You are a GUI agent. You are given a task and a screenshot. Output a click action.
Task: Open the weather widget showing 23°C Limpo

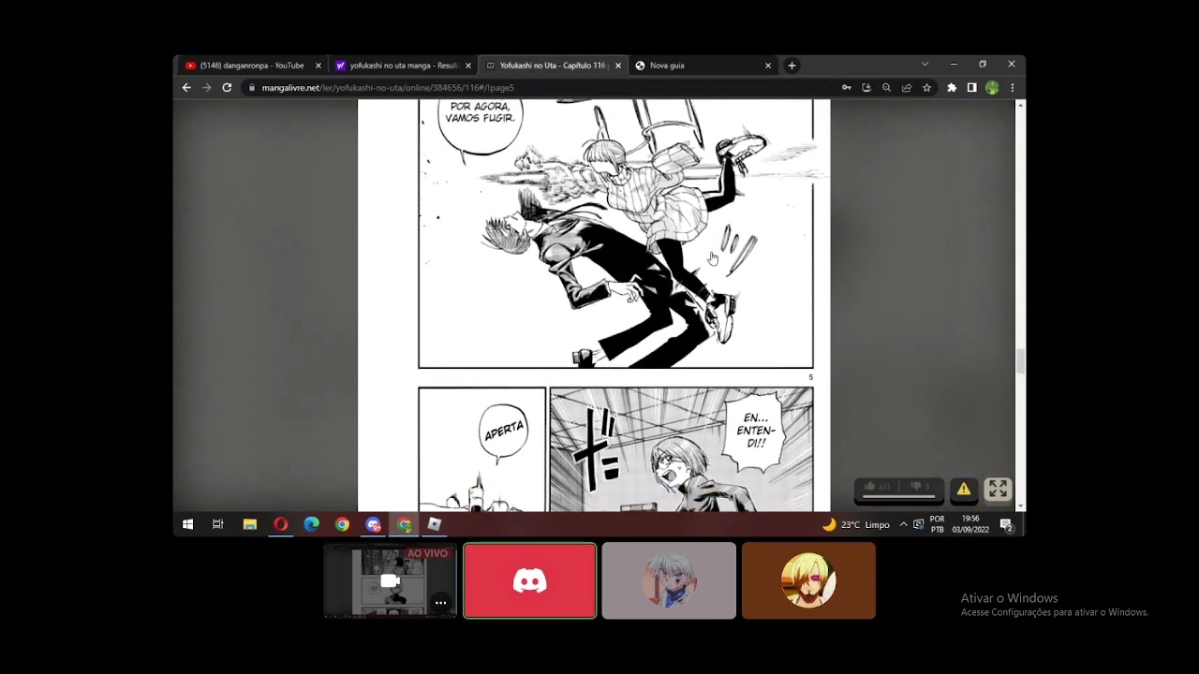(856, 524)
